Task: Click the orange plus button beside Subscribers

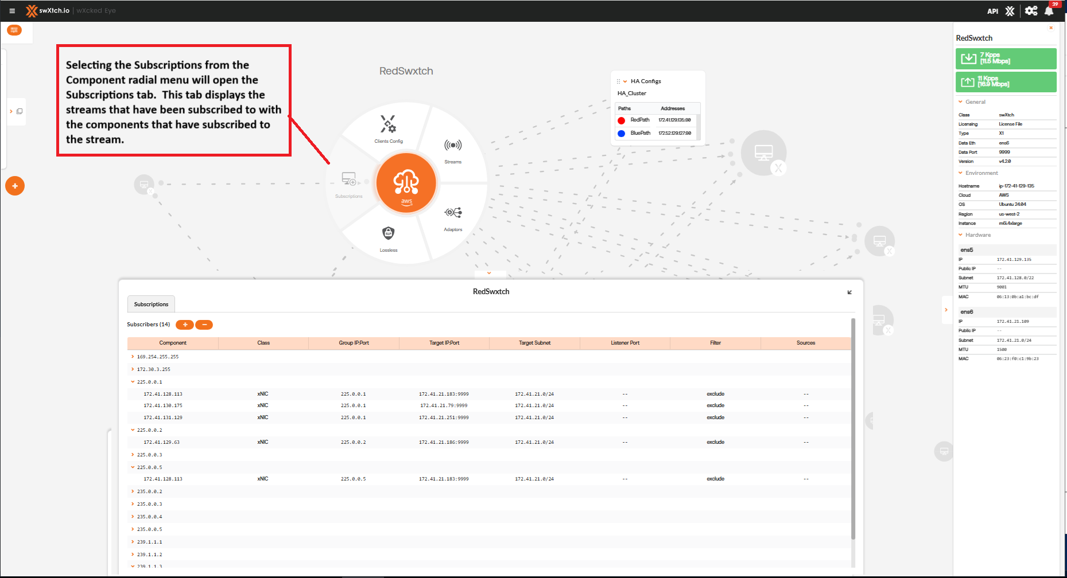Action: [x=185, y=325]
